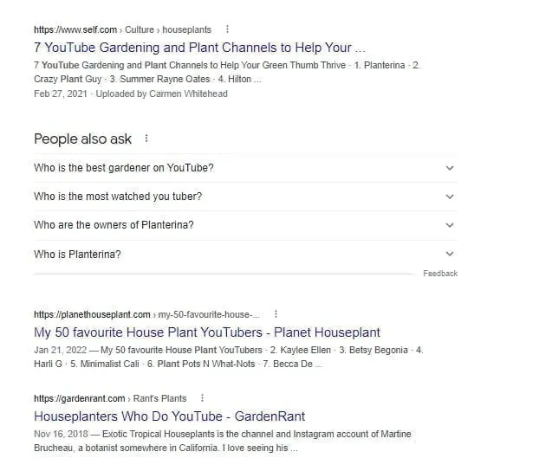This screenshot has width=539, height=471.
Task: Click the planethouseplant.com URL breadcrumb
Action: coord(146,314)
